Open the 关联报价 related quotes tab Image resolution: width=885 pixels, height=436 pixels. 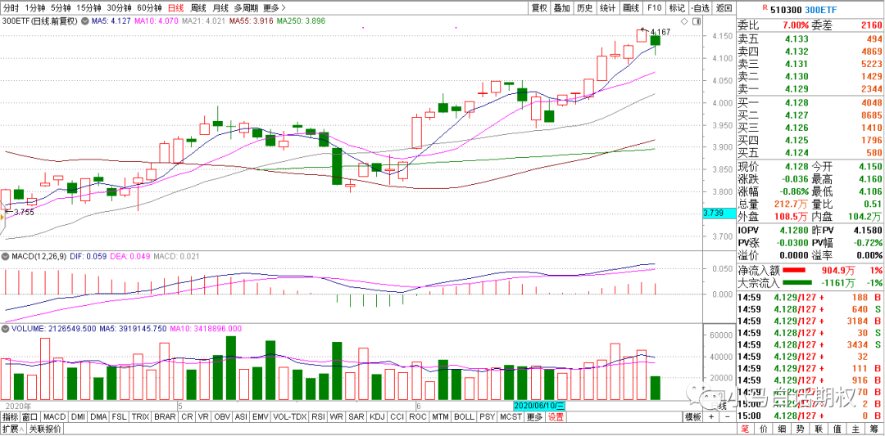[43, 429]
